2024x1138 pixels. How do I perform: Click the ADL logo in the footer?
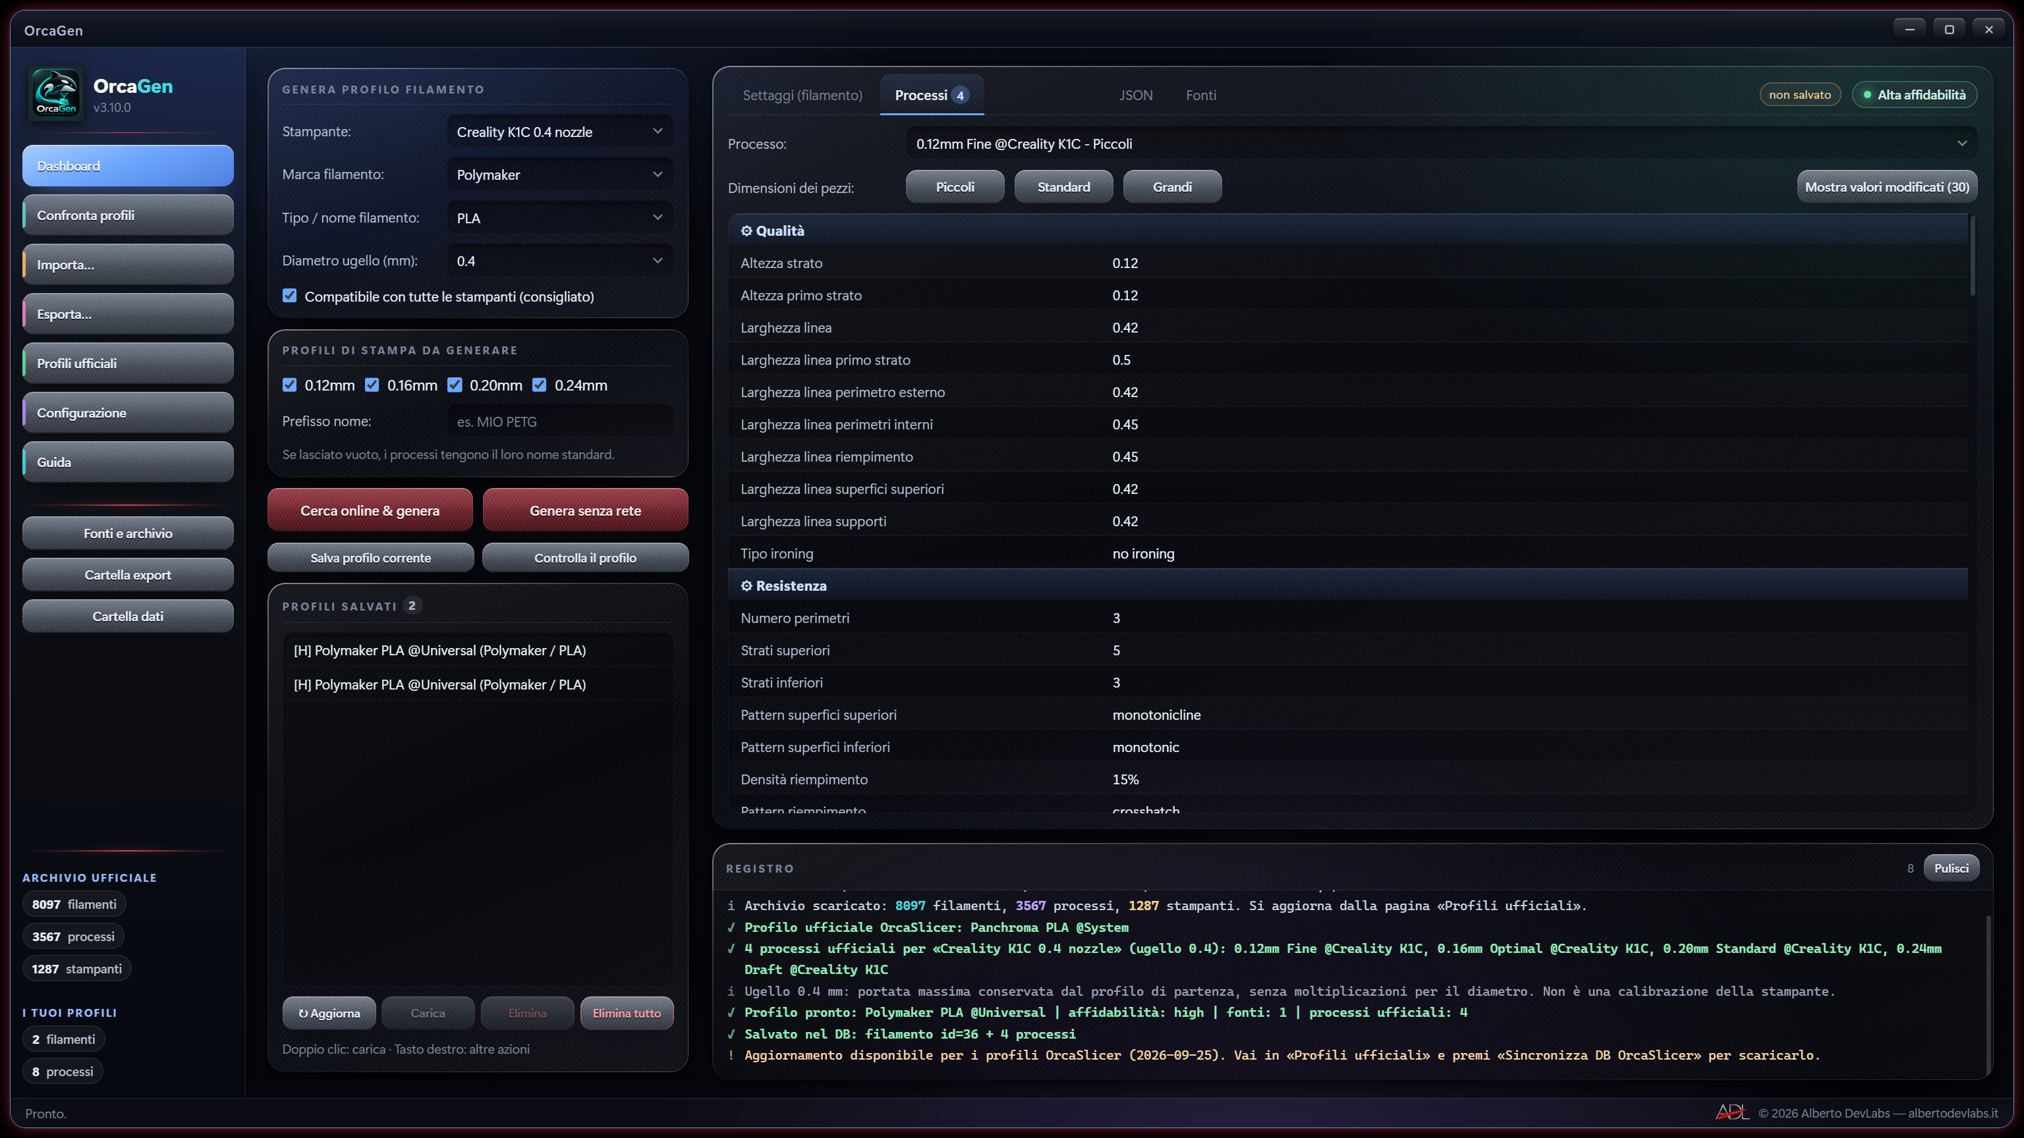pos(1731,1113)
